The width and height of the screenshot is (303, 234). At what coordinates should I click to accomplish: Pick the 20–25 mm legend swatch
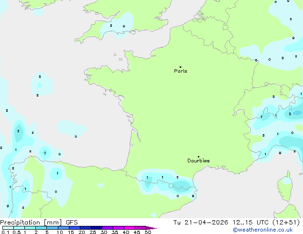click(86, 228)
